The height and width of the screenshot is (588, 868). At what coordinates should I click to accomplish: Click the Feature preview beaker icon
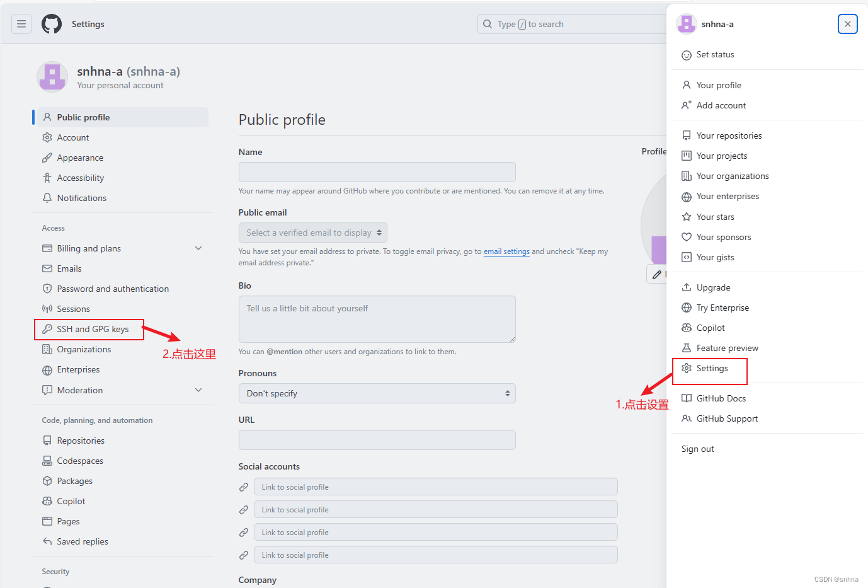(687, 348)
